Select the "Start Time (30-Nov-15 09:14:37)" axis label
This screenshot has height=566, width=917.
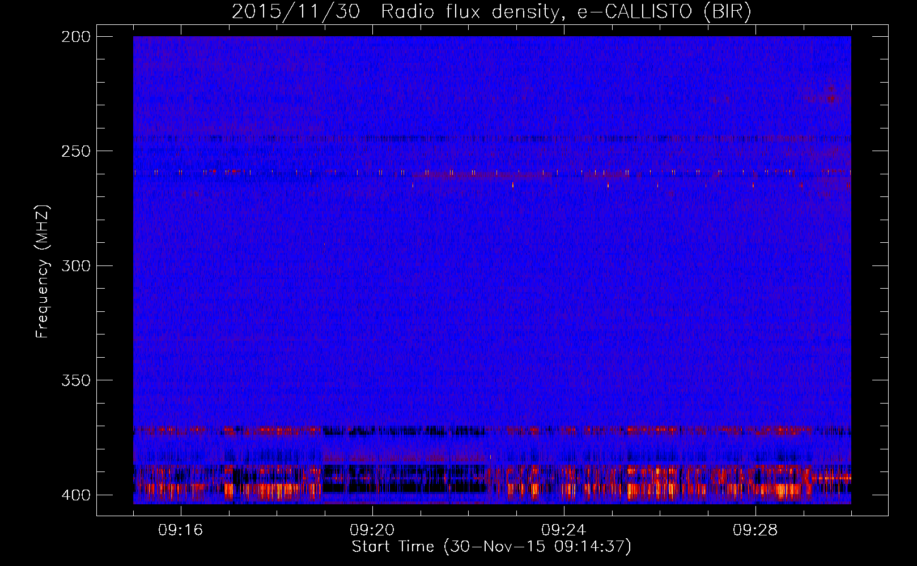pyautogui.click(x=491, y=547)
